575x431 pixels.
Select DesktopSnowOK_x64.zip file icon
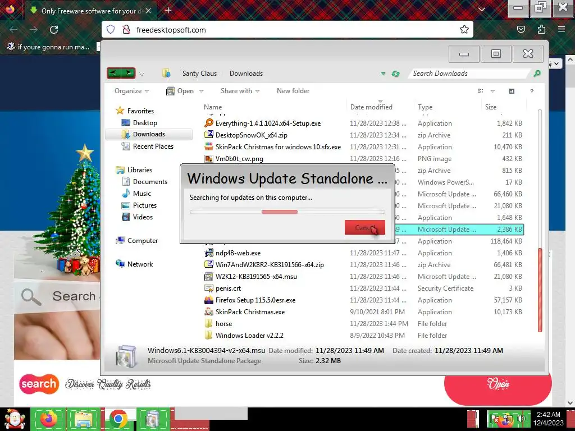(209, 135)
